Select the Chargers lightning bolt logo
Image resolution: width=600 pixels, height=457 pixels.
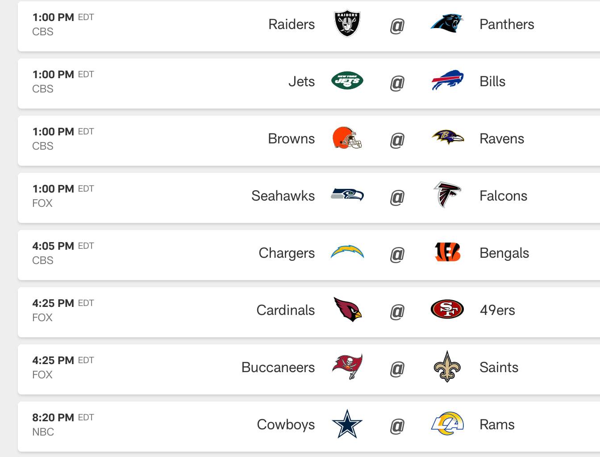pyautogui.click(x=347, y=252)
